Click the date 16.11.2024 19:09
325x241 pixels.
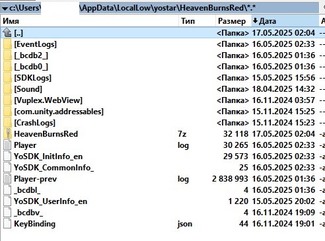pyautogui.click(x=283, y=213)
